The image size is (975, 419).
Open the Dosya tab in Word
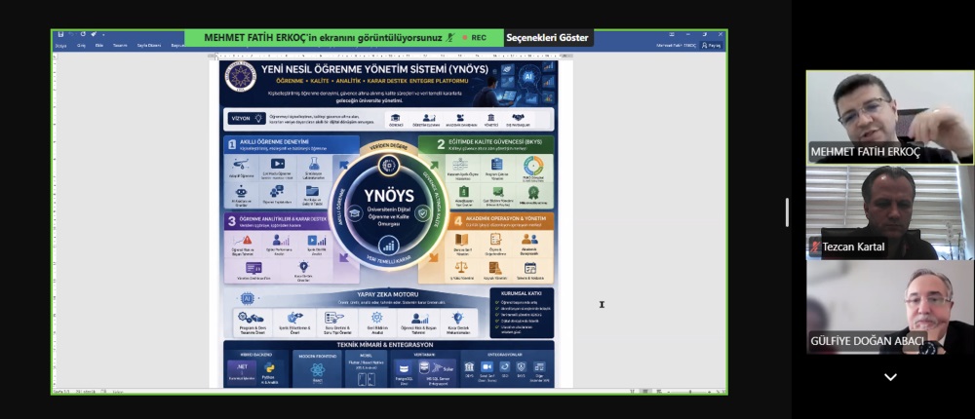tap(60, 45)
